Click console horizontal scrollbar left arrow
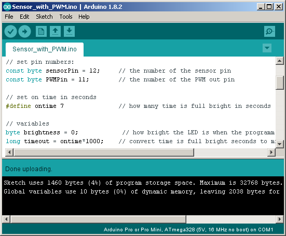 [6, 219]
